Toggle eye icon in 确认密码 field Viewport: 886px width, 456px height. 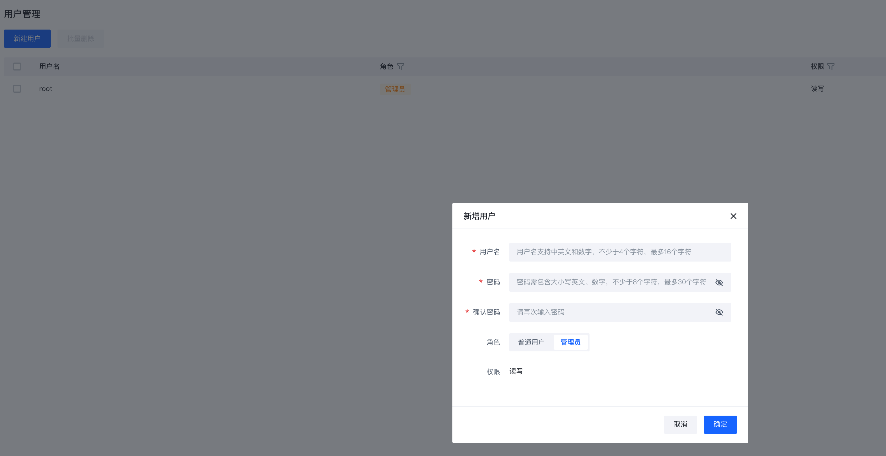coord(719,312)
